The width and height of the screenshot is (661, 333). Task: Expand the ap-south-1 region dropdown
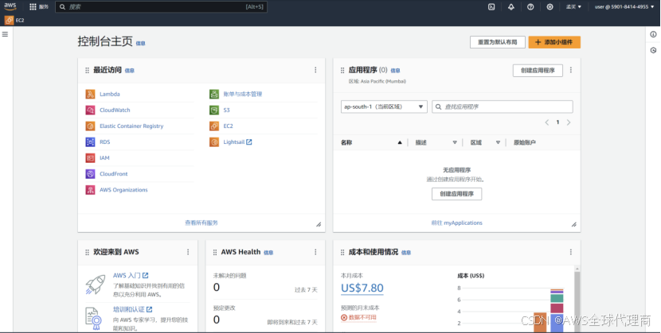coord(384,106)
